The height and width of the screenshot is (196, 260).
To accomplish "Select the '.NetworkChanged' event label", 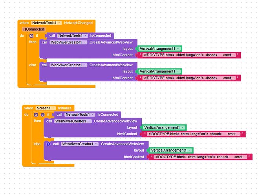I will pos(78,23).
